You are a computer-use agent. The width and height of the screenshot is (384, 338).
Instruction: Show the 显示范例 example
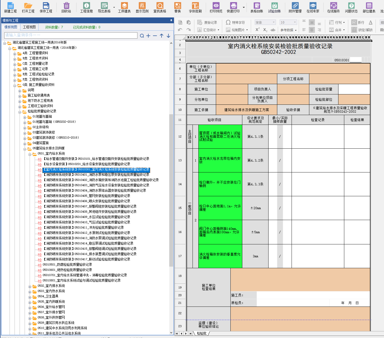142,7
